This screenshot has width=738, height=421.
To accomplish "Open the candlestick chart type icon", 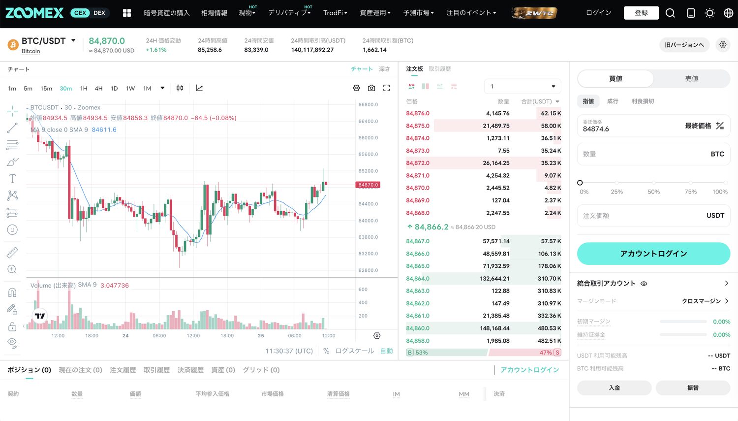I will point(180,88).
